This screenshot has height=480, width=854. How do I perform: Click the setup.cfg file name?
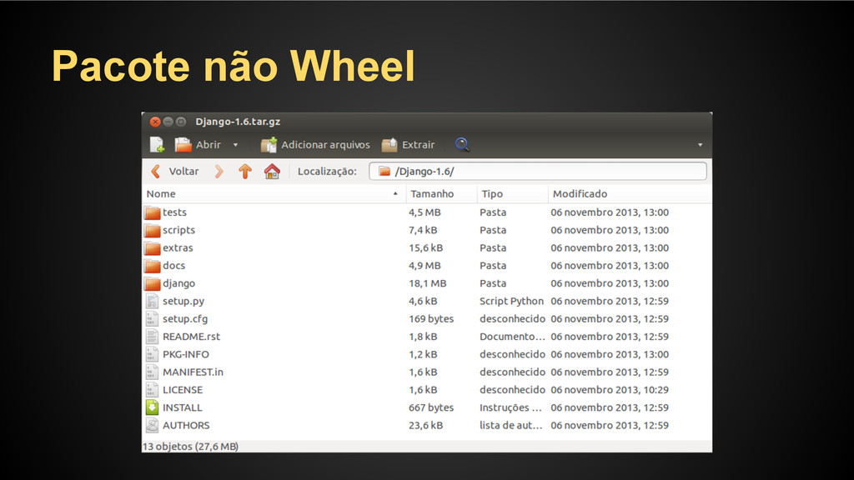coord(184,319)
